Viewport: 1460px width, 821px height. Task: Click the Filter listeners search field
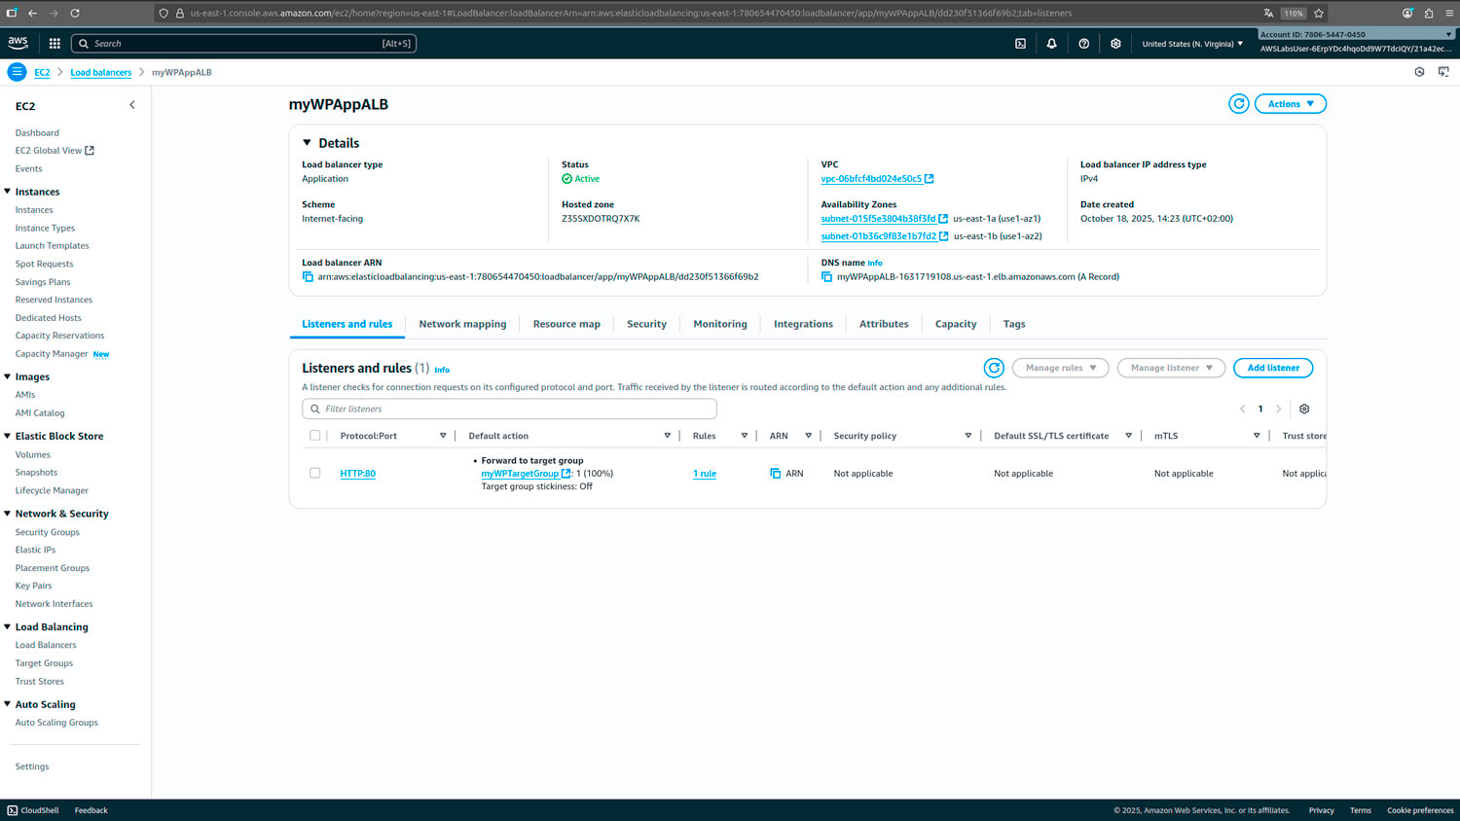(x=516, y=410)
